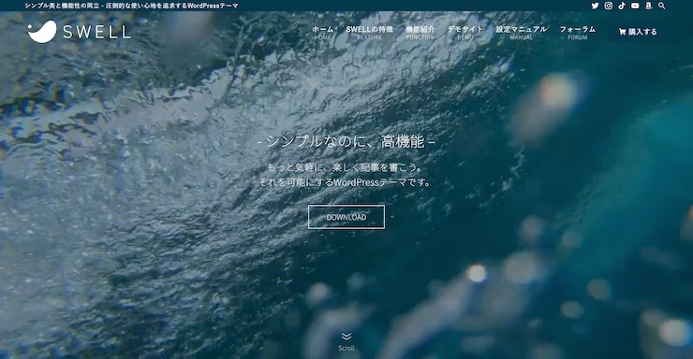The height and width of the screenshot is (359, 693).
Task: Open 設定マニュアル menu item
Action: coord(521,32)
